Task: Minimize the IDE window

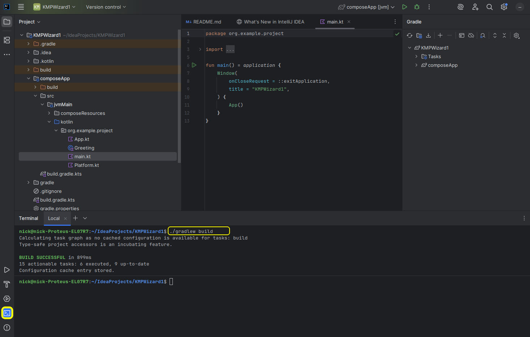Action: click(520, 7)
